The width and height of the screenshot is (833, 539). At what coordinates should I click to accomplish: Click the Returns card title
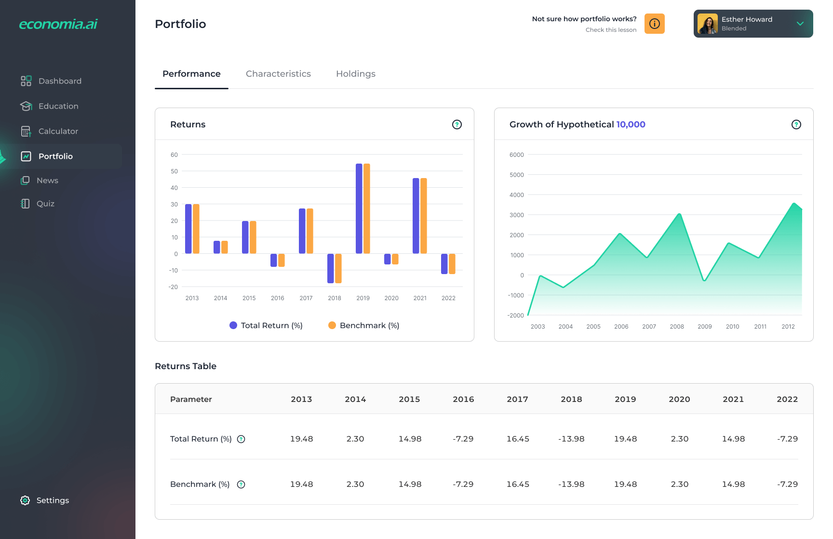(x=188, y=124)
